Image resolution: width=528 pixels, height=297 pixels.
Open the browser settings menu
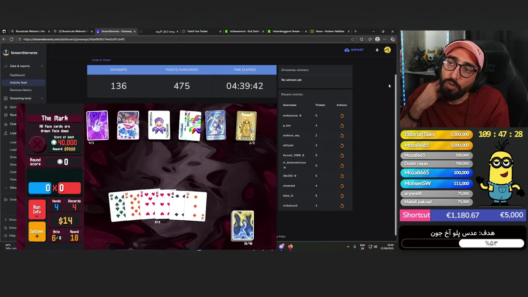[385, 39]
